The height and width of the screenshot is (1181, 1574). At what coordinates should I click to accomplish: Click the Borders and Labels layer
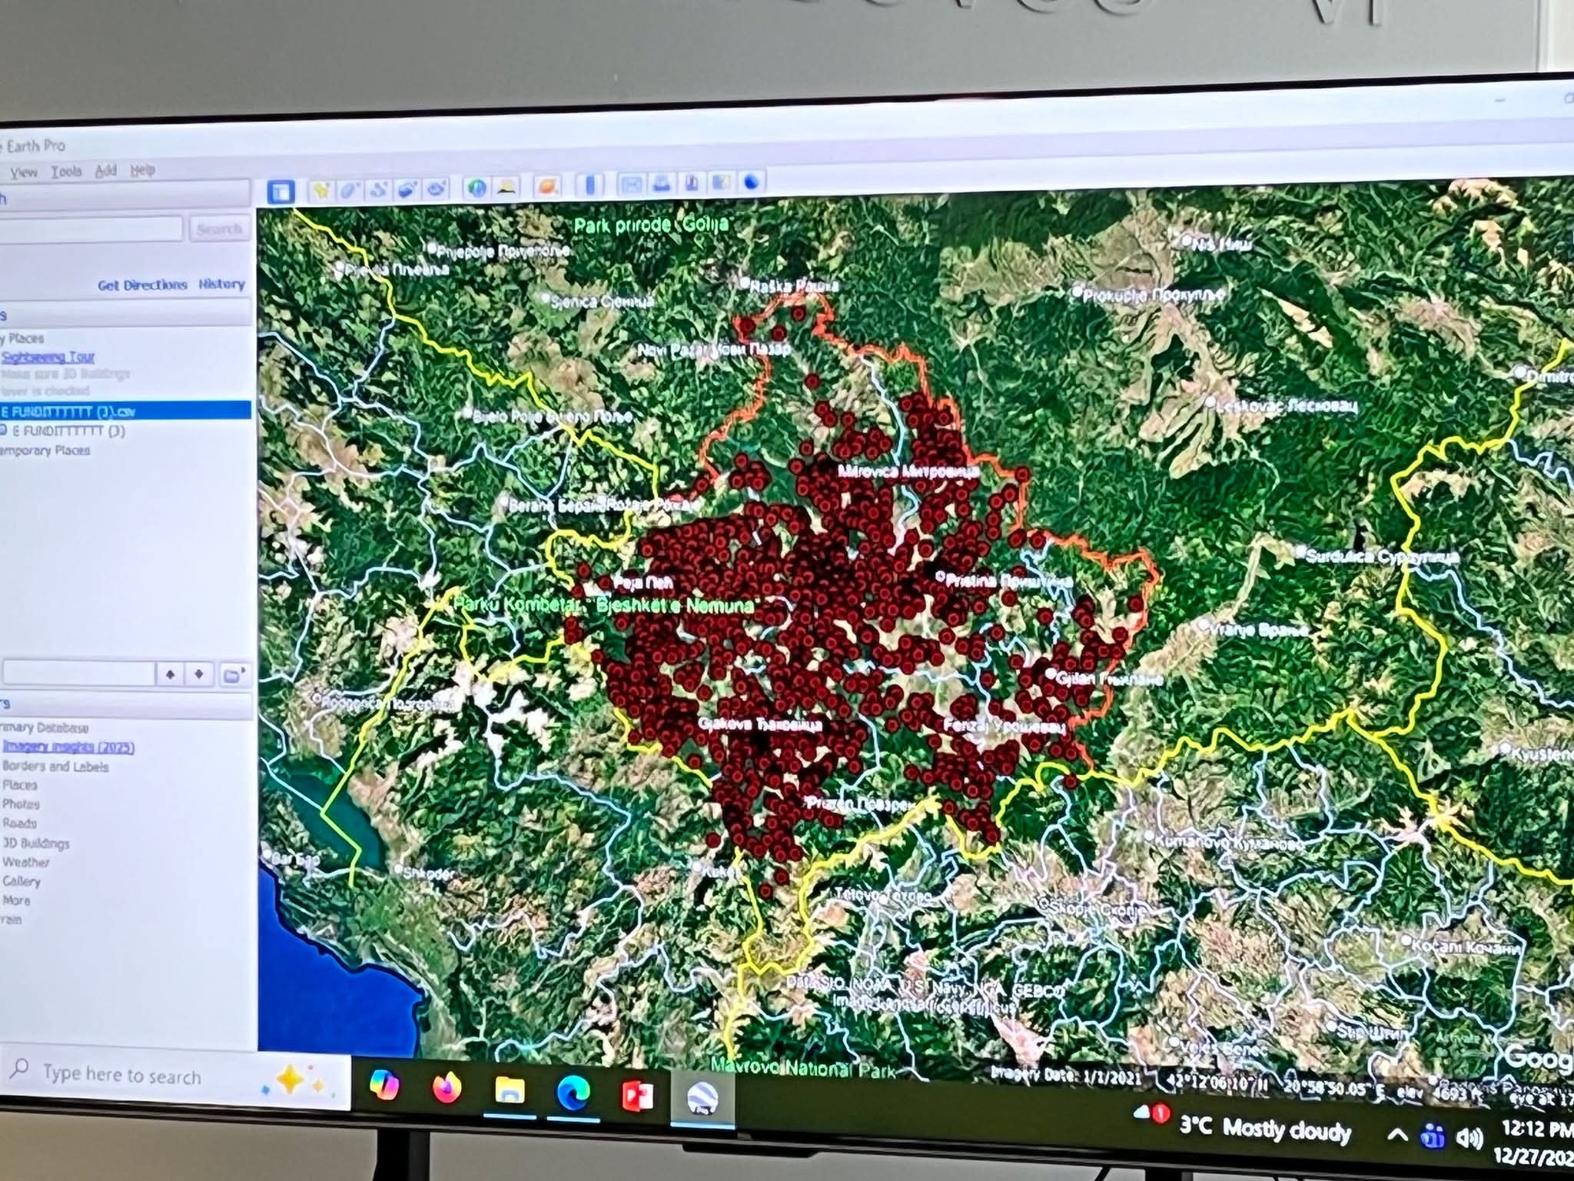click(55, 767)
